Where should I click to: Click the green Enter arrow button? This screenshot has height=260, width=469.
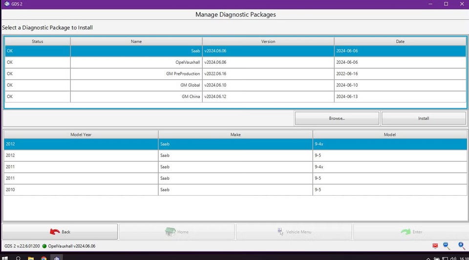[411, 232]
